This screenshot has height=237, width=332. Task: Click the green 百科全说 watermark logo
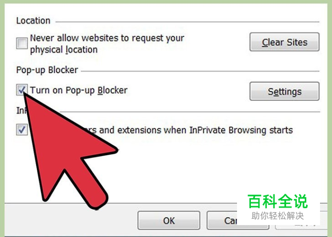click(x=278, y=202)
